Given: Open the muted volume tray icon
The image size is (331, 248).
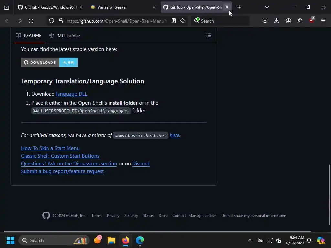Looking at the screenshot, I should coord(279,240).
